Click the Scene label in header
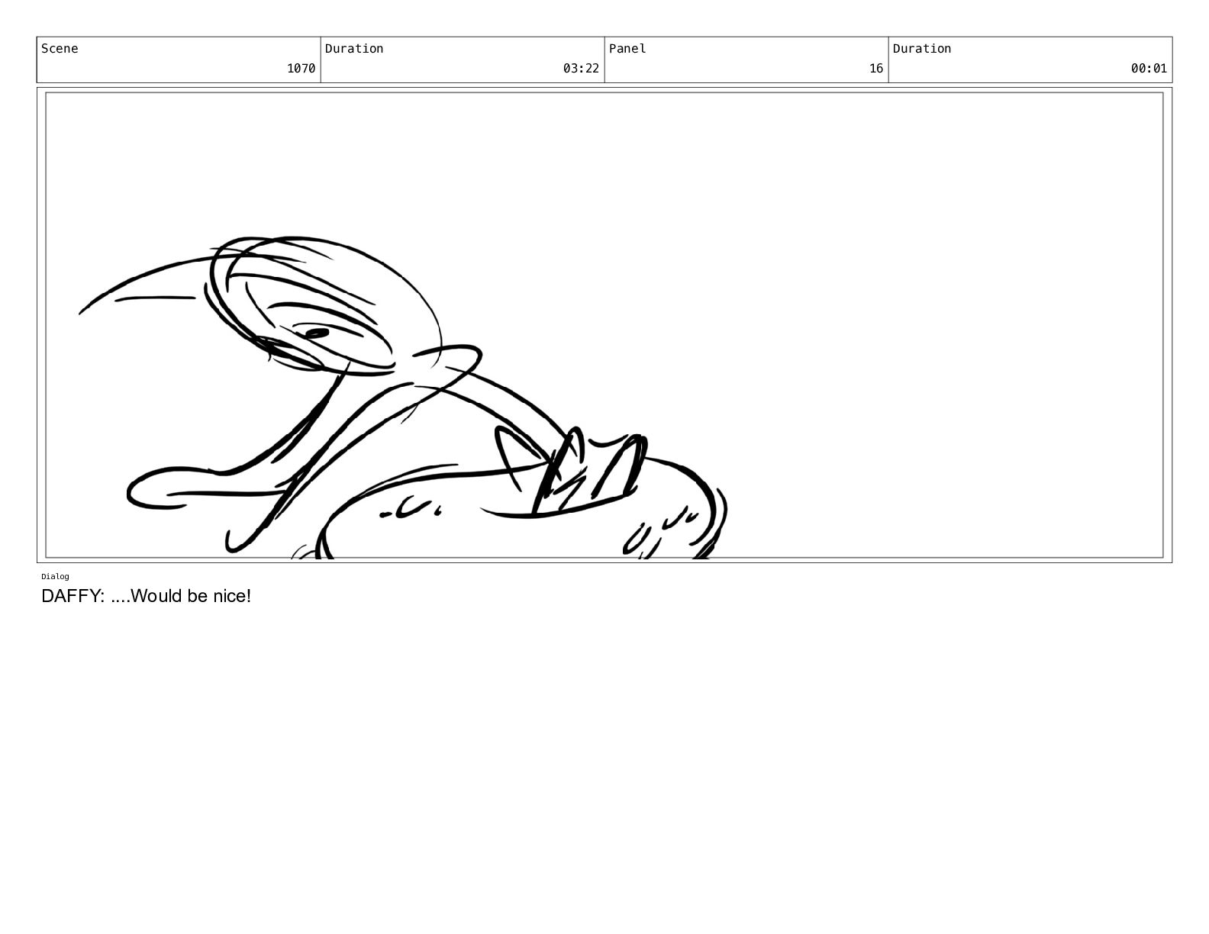 (x=60, y=49)
